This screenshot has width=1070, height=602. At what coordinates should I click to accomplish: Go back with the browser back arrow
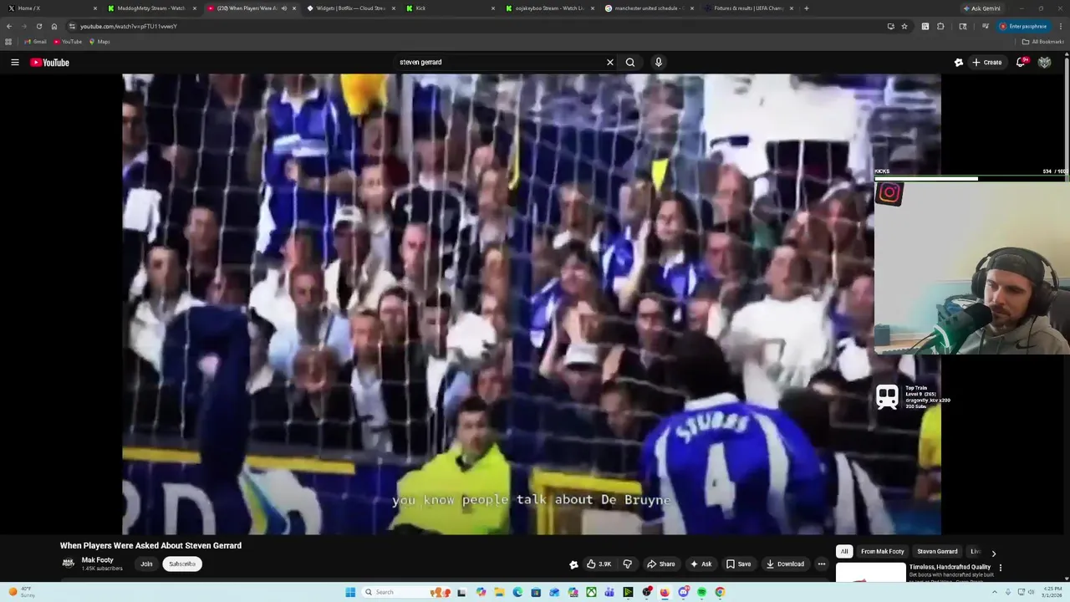pyautogui.click(x=9, y=26)
